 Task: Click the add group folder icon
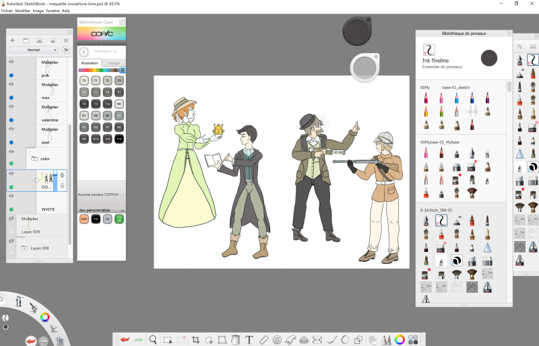(26, 40)
